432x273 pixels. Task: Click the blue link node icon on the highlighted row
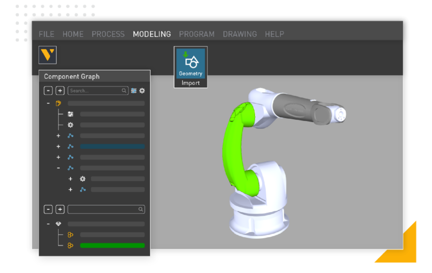click(x=70, y=146)
